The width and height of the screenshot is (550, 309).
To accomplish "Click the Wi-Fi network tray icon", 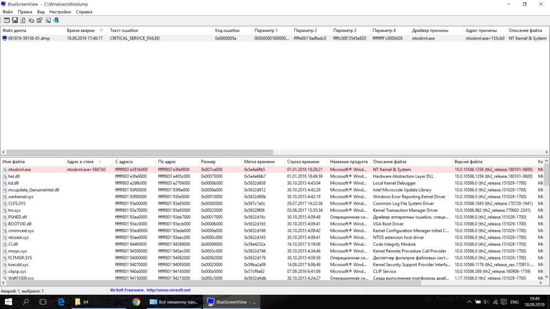I will tap(496, 302).
